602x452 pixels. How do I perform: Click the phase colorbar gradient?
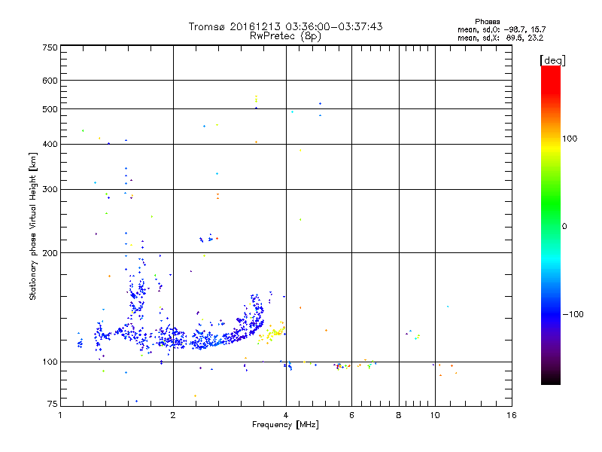551,225
